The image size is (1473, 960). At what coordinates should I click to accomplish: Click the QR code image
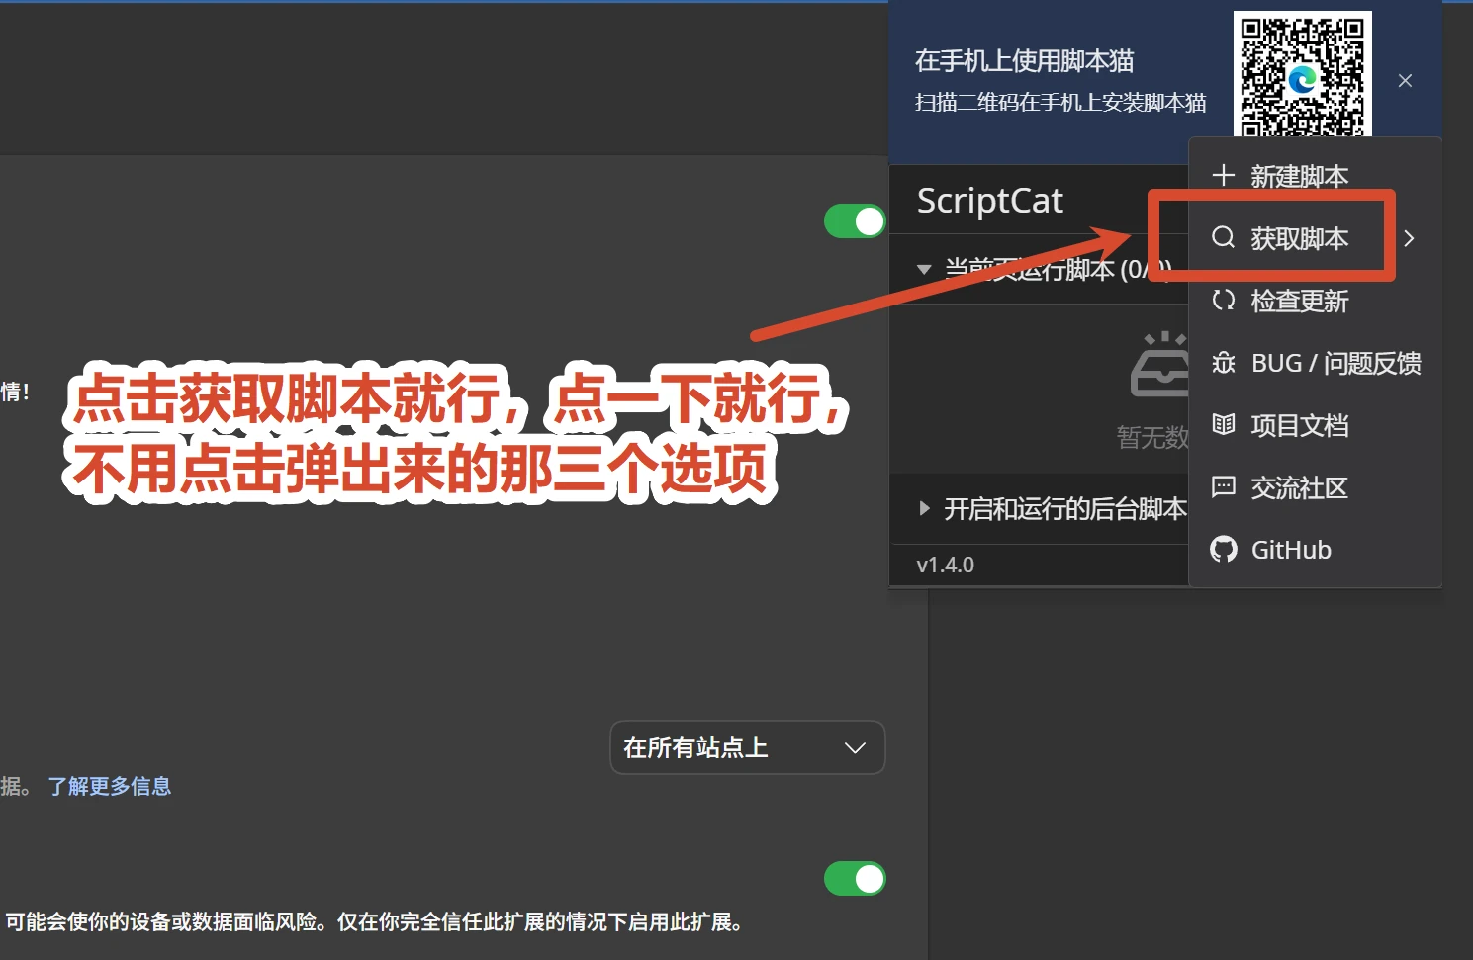pyautogui.click(x=1302, y=75)
